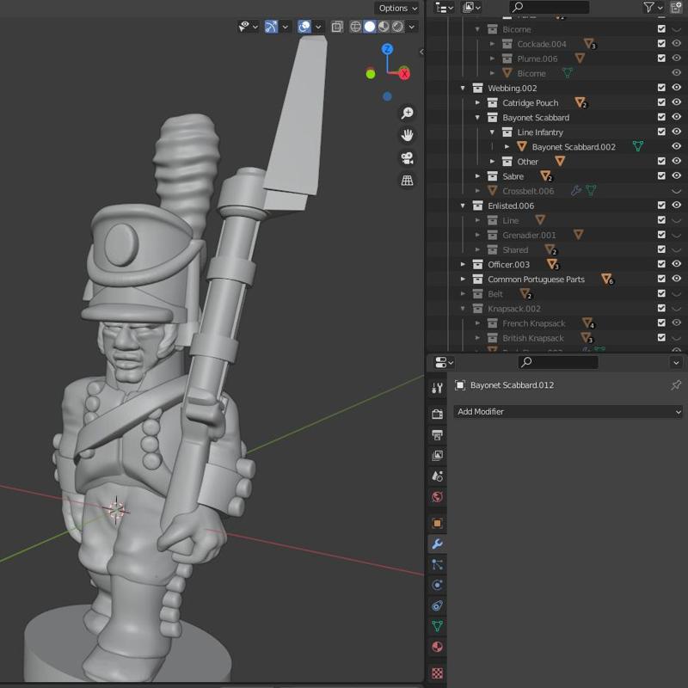Toggle visibility of Catridge Pouch collection

679,102
